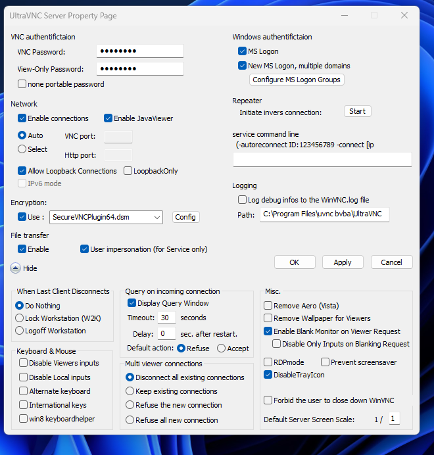Collapse advanced options with Hide arrow
Screen dimensions: 434x455
[x=15, y=268]
